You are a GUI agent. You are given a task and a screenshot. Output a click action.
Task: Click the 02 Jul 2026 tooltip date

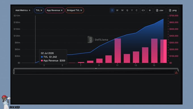(x=47, y=53)
